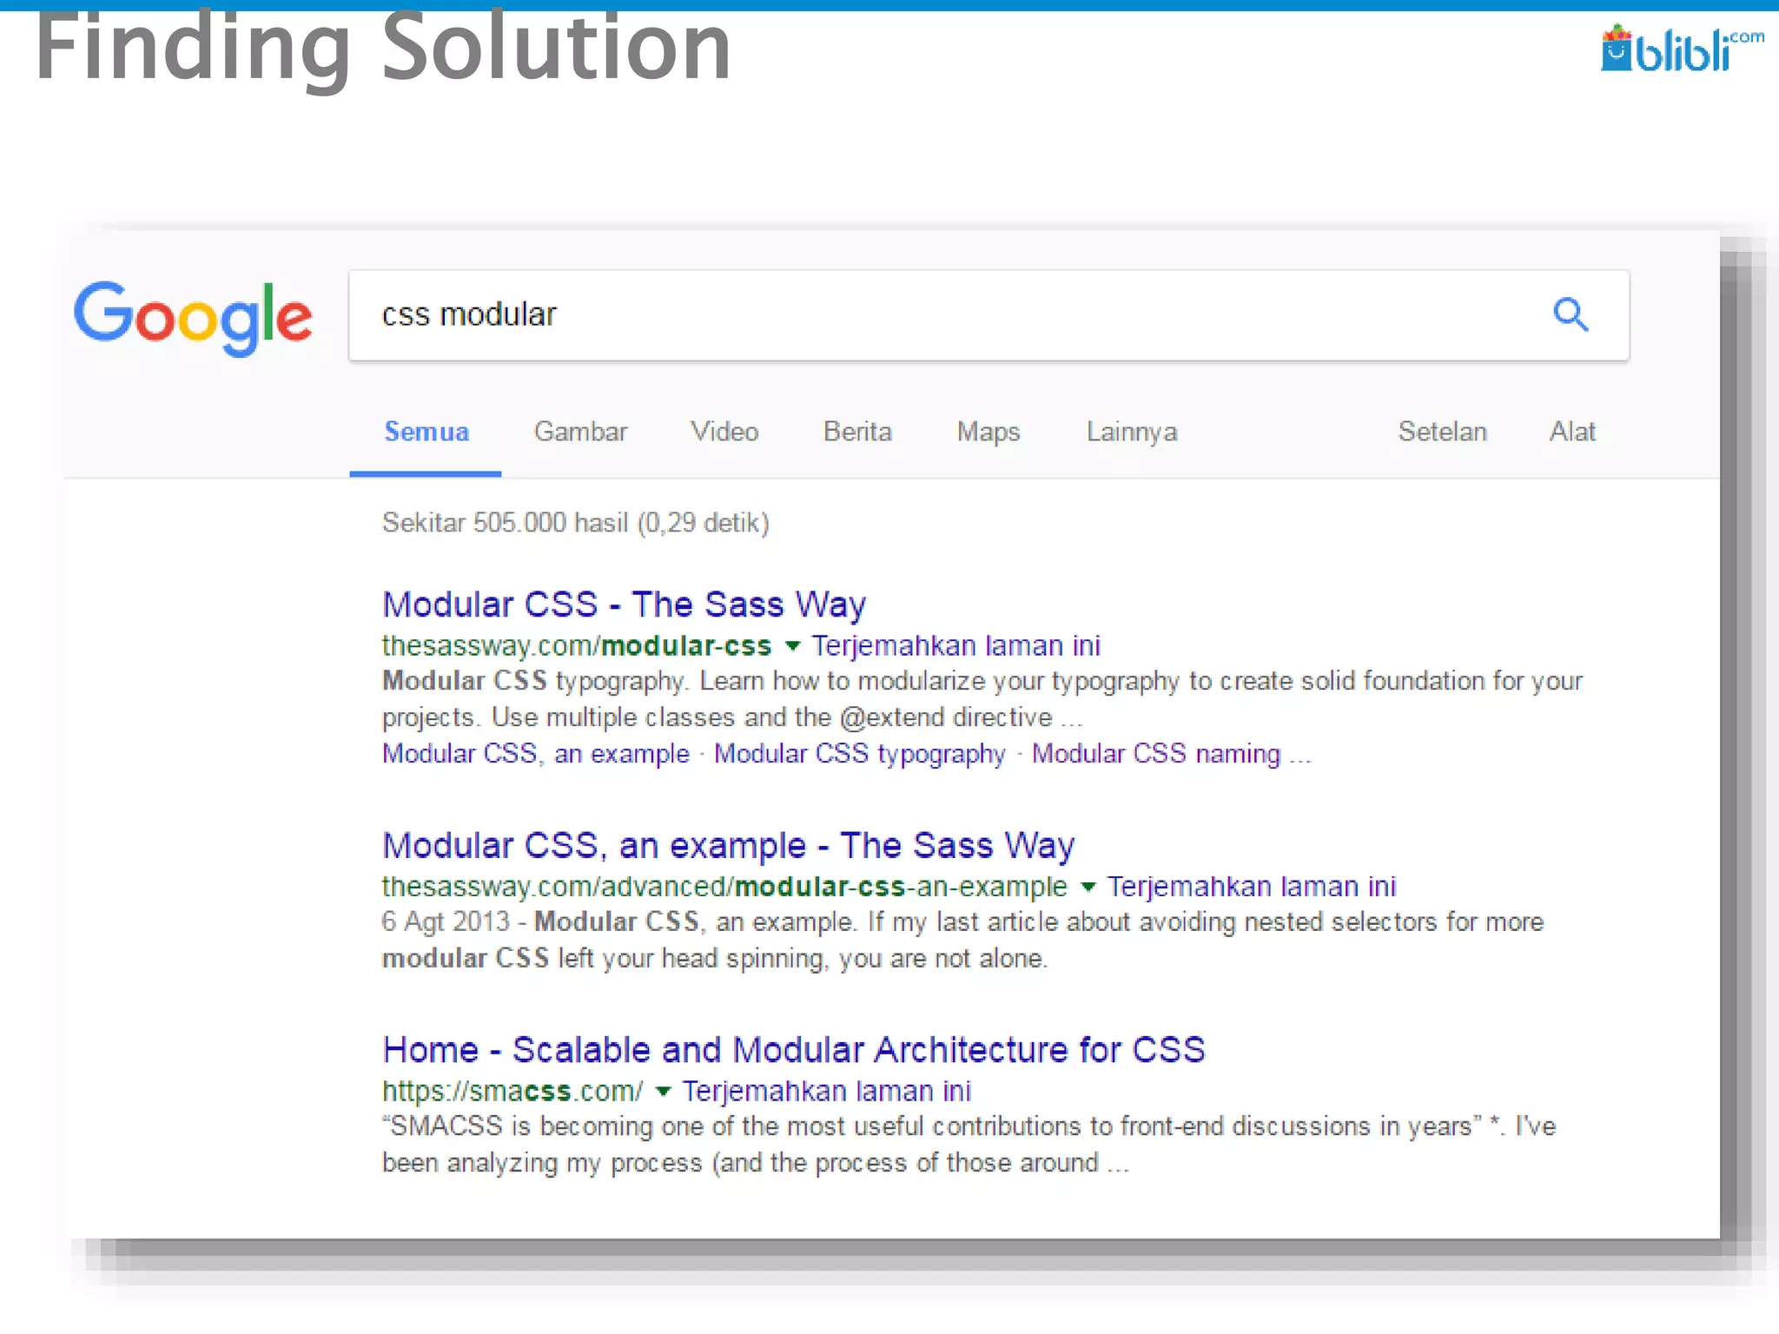
Task: Click the Google logo
Action: (x=193, y=317)
